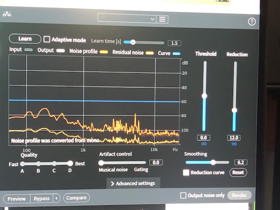
Task: Click the Learn time slider handle
Action: pyautogui.click(x=133, y=42)
